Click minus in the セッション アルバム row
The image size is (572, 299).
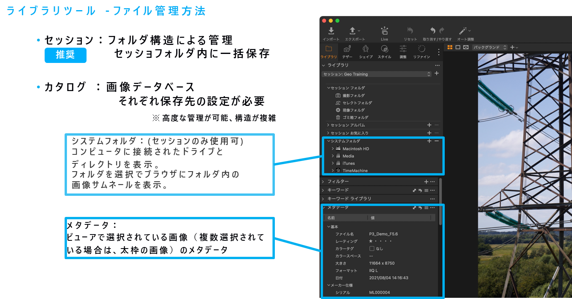click(x=437, y=125)
